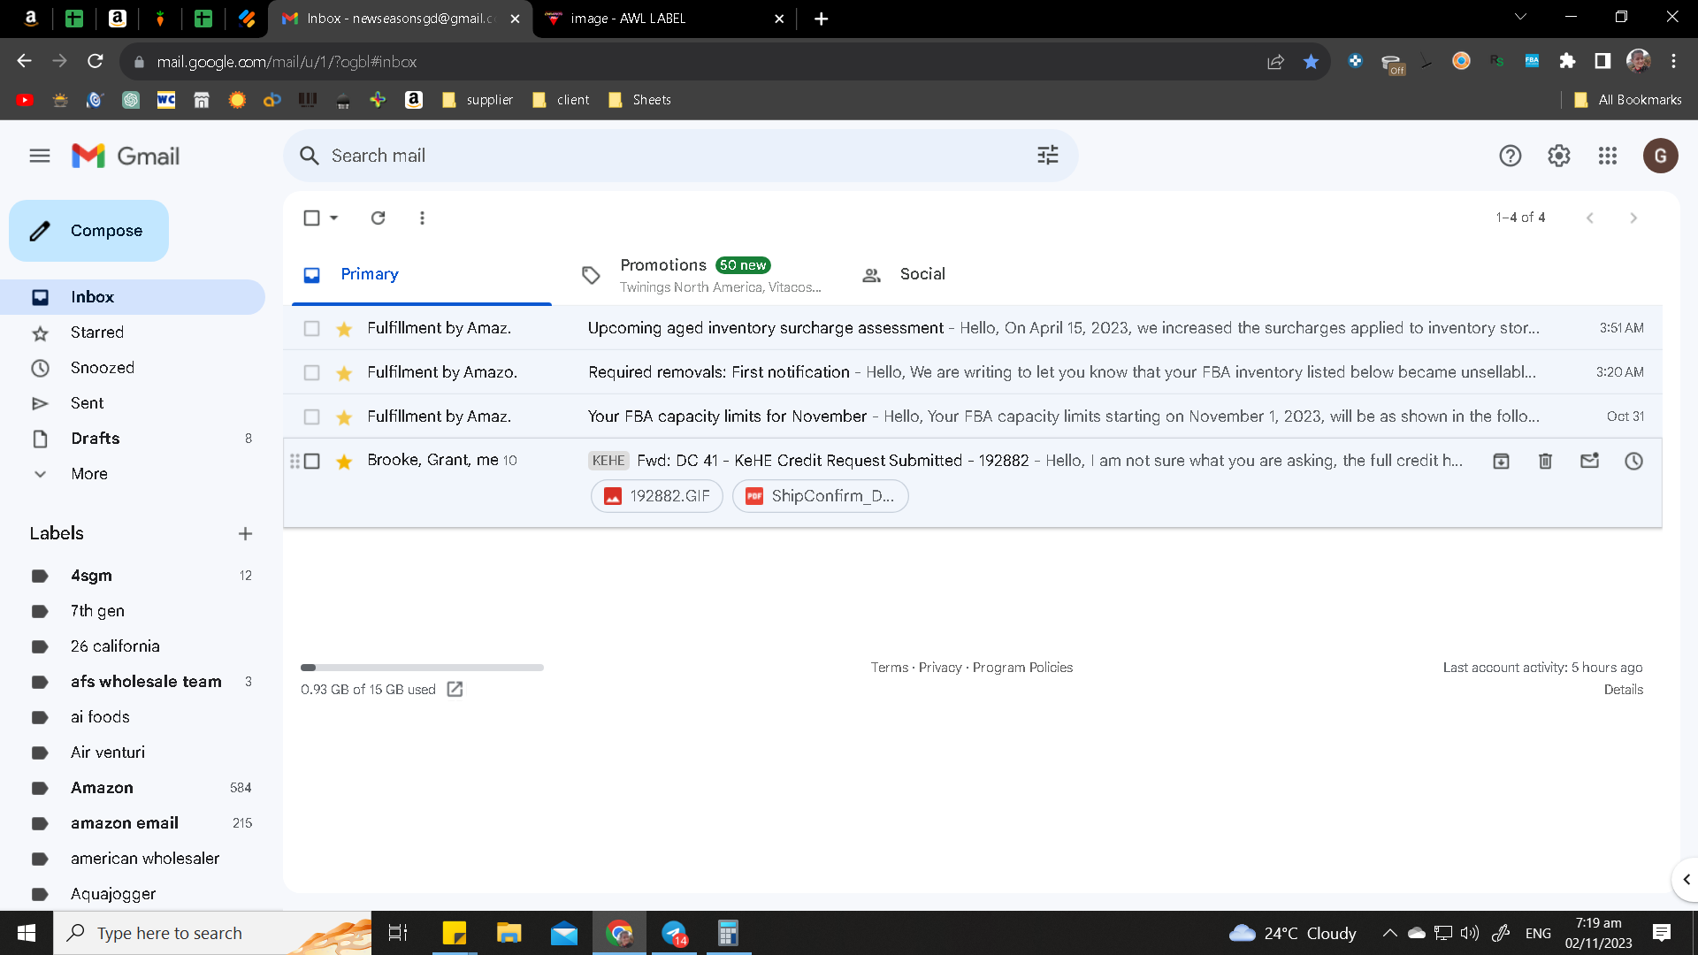
Task: Select the FBA capacity limits email checkbox
Action: pos(311,416)
